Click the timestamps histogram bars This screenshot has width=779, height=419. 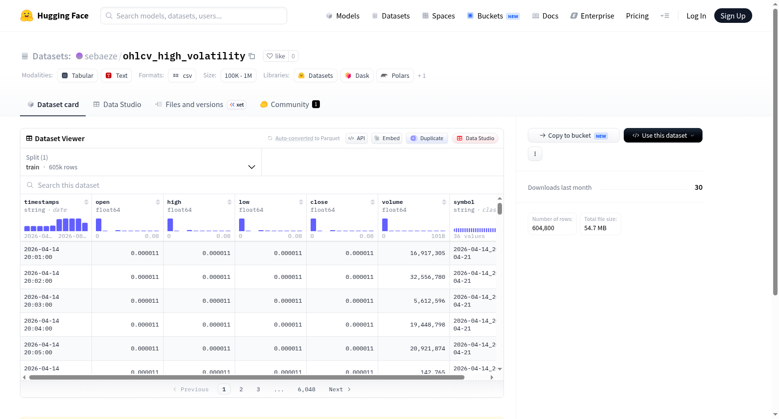(x=56, y=224)
